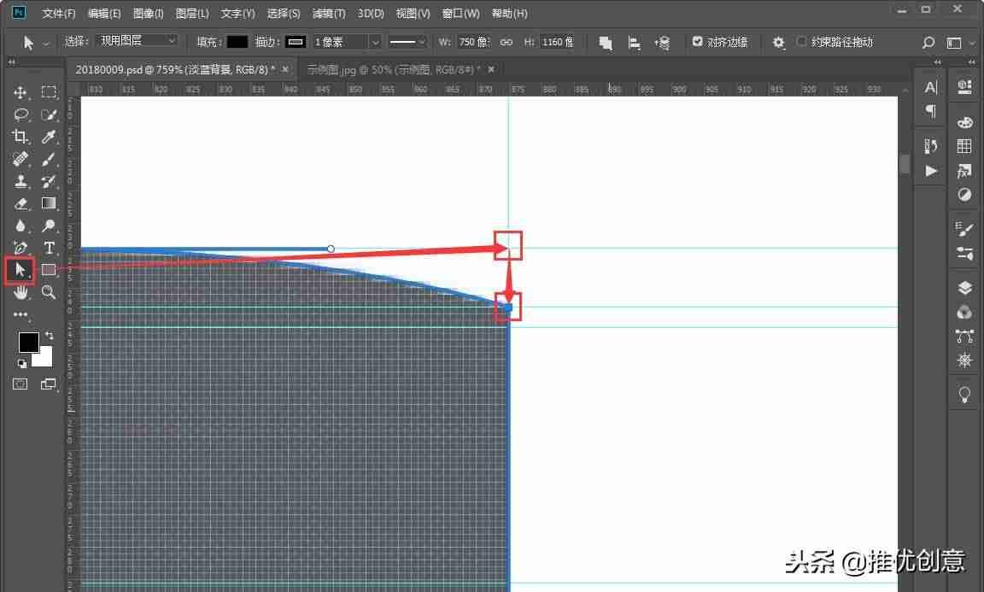This screenshot has height=592, width=984.
Task: Switch to the 示例图.jpg document tab
Action: click(x=394, y=70)
